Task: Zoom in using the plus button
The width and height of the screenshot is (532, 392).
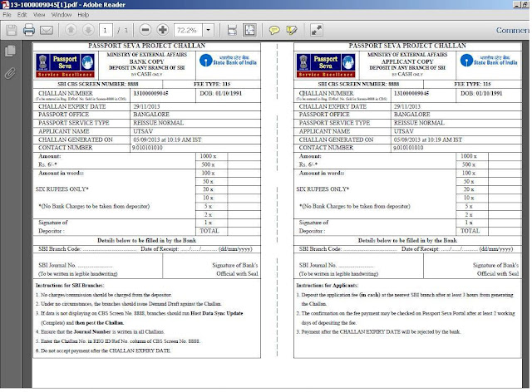Action: click(x=163, y=30)
